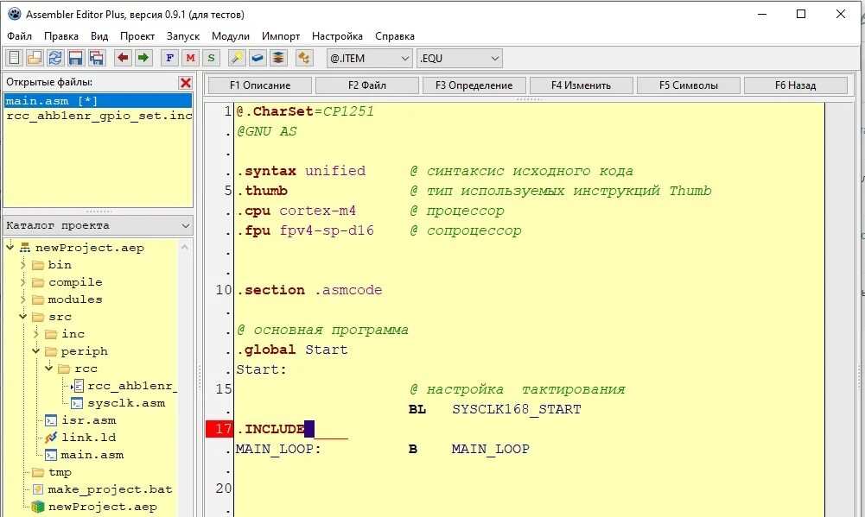This screenshot has height=517, width=865.
Task: Click the green cube newProject.aep file icon
Action: tap(37, 507)
